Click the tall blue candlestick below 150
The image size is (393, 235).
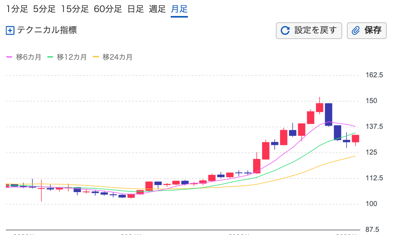[329, 114]
